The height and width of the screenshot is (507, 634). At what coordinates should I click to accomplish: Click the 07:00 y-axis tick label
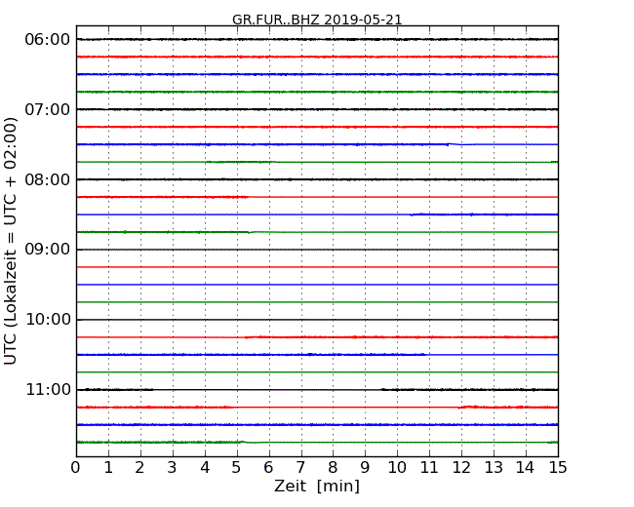coord(48,109)
